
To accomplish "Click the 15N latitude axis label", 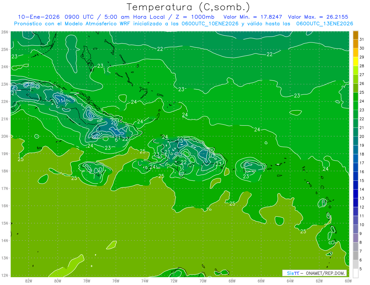I will pos(5,223).
